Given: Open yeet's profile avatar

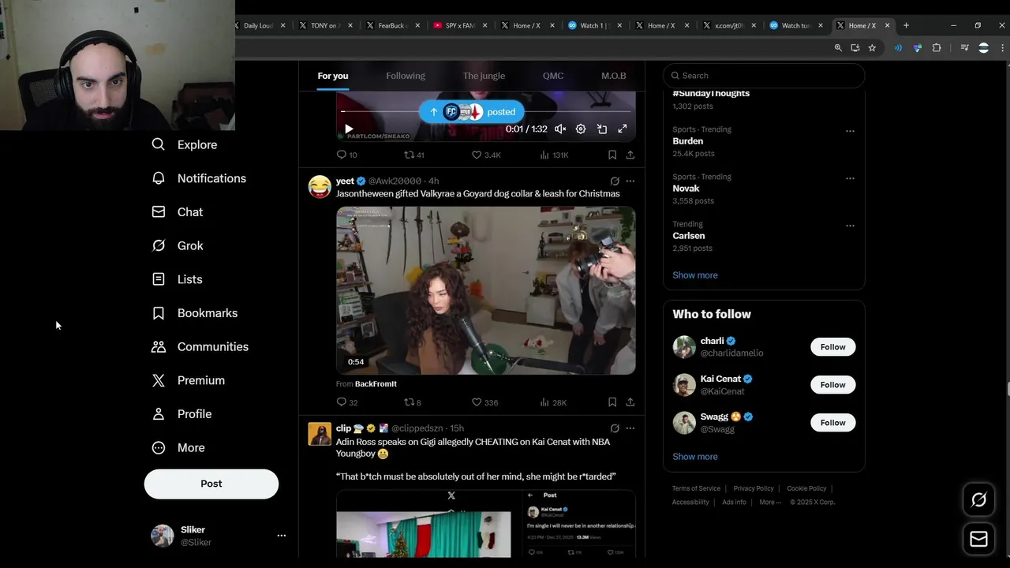Looking at the screenshot, I should pyautogui.click(x=320, y=187).
